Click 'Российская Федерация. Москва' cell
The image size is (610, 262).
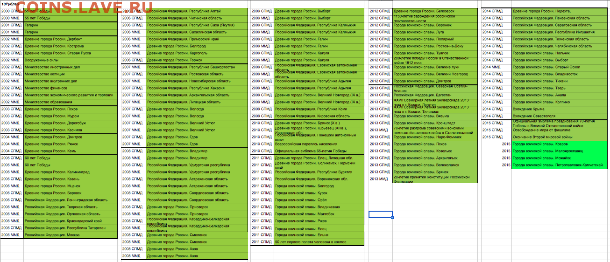70,235
